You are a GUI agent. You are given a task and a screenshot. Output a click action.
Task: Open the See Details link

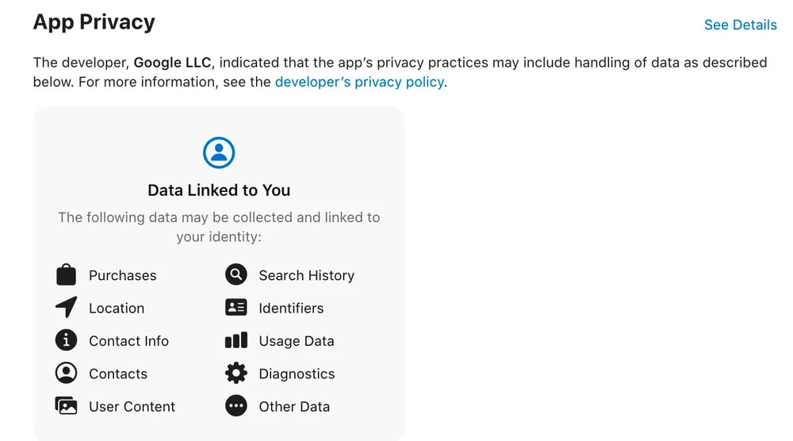740,25
